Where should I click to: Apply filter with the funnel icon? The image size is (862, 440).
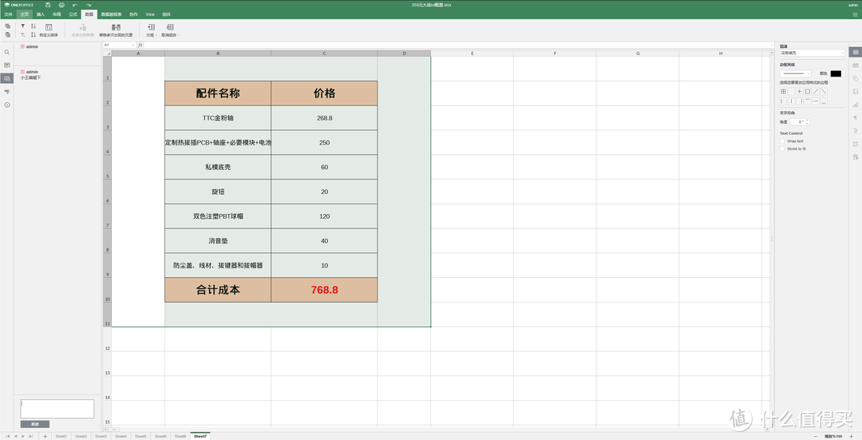(x=23, y=26)
